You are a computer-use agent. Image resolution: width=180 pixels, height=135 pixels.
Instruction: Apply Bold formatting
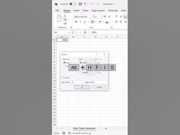[x=76, y=22]
